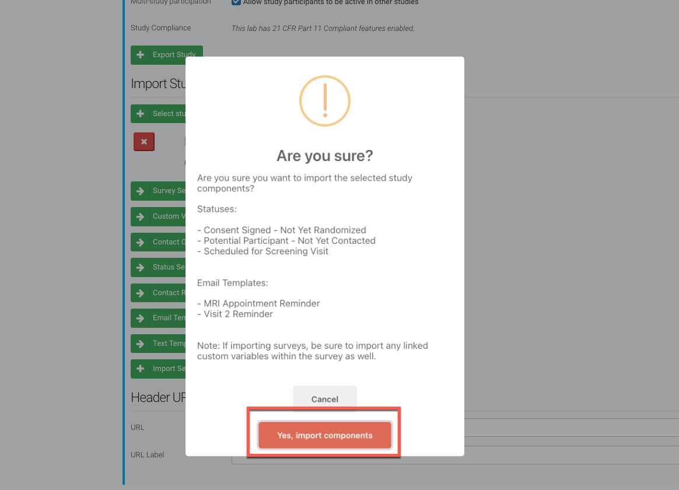Click the Contact C button label
The width and height of the screenshot is (679, 490).
pos(169,242)
